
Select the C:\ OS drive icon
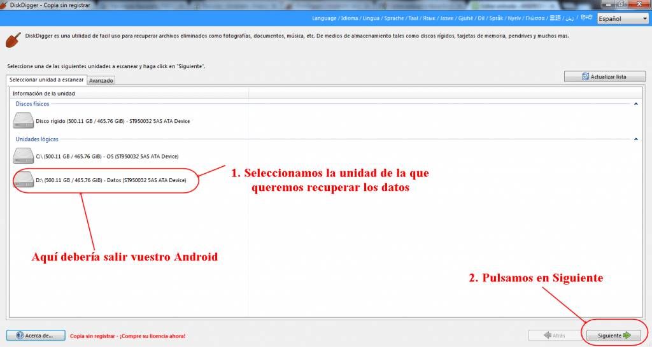pyautogui.click(x=24, y=156)
